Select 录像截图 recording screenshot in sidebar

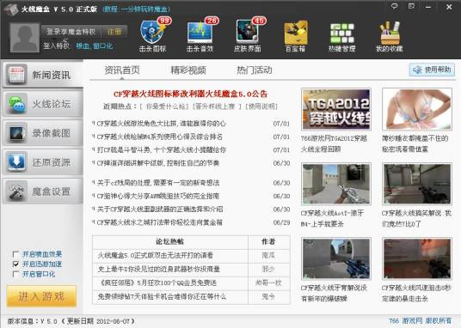point(43,133)
